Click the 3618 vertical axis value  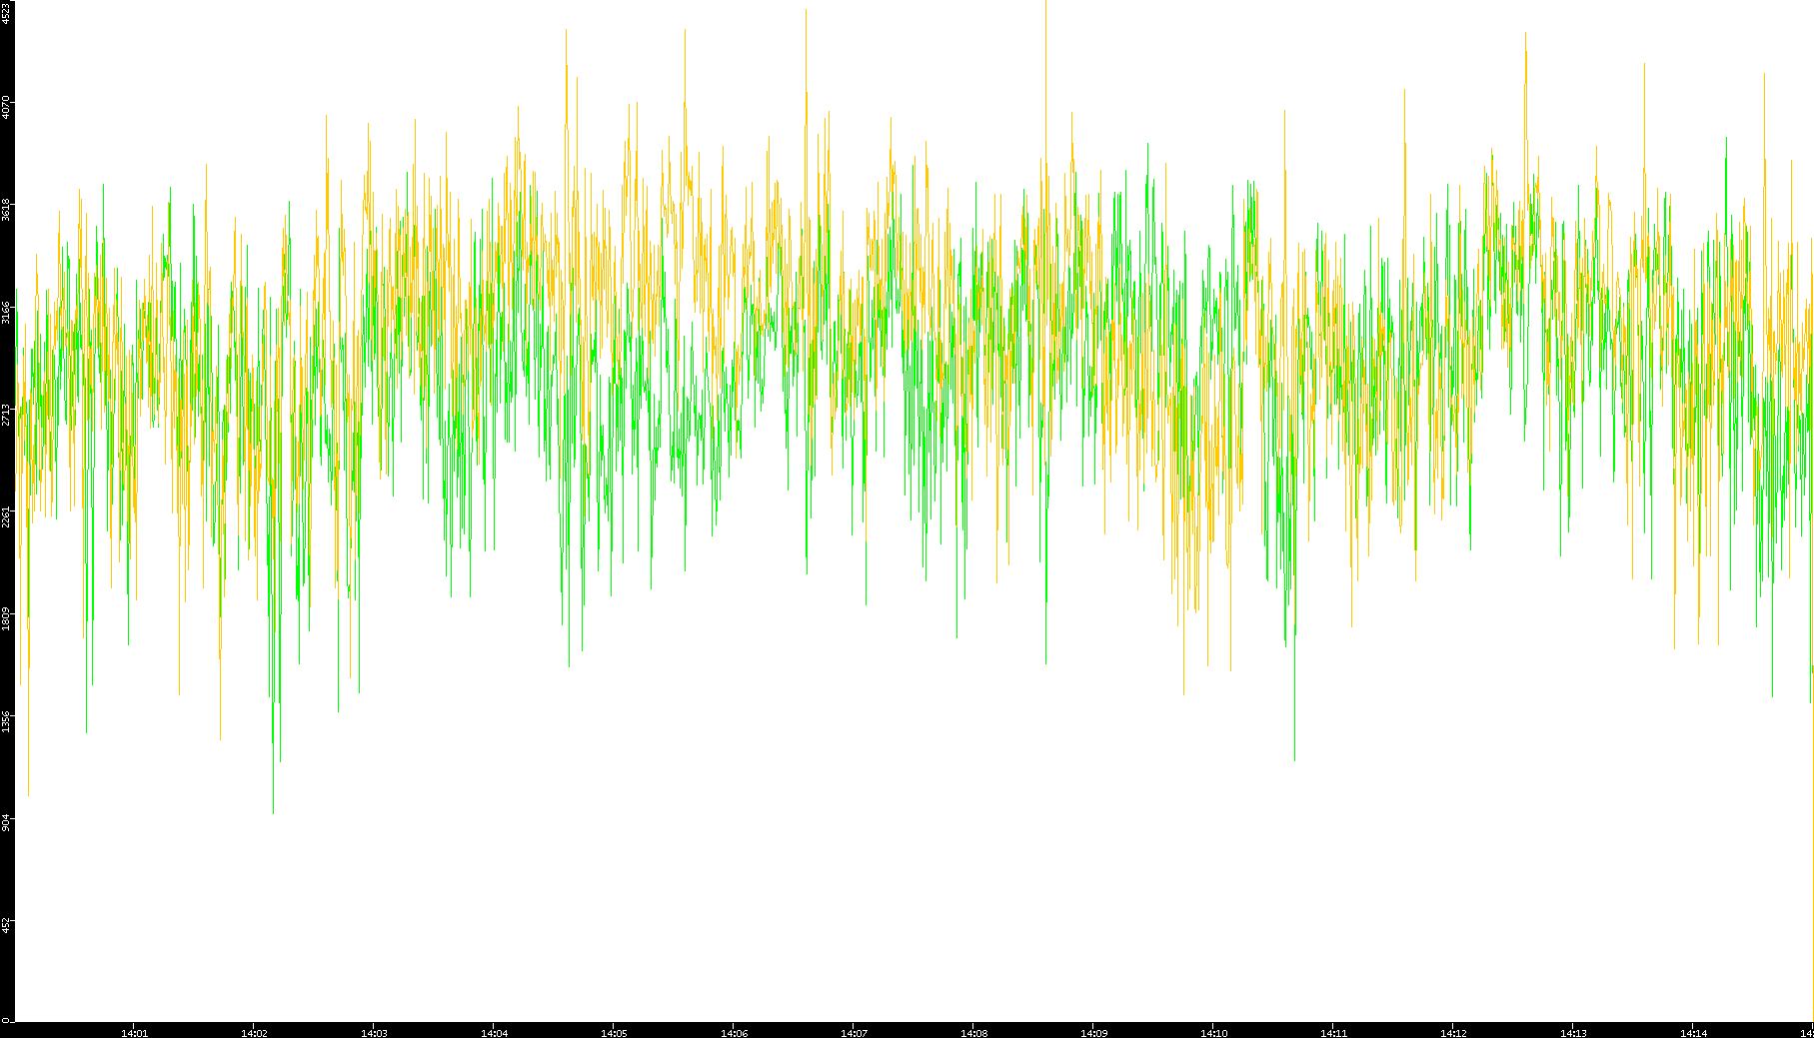coord(6,210)
